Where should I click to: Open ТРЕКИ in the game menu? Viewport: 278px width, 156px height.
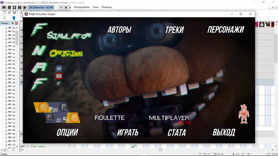(175, 30)
